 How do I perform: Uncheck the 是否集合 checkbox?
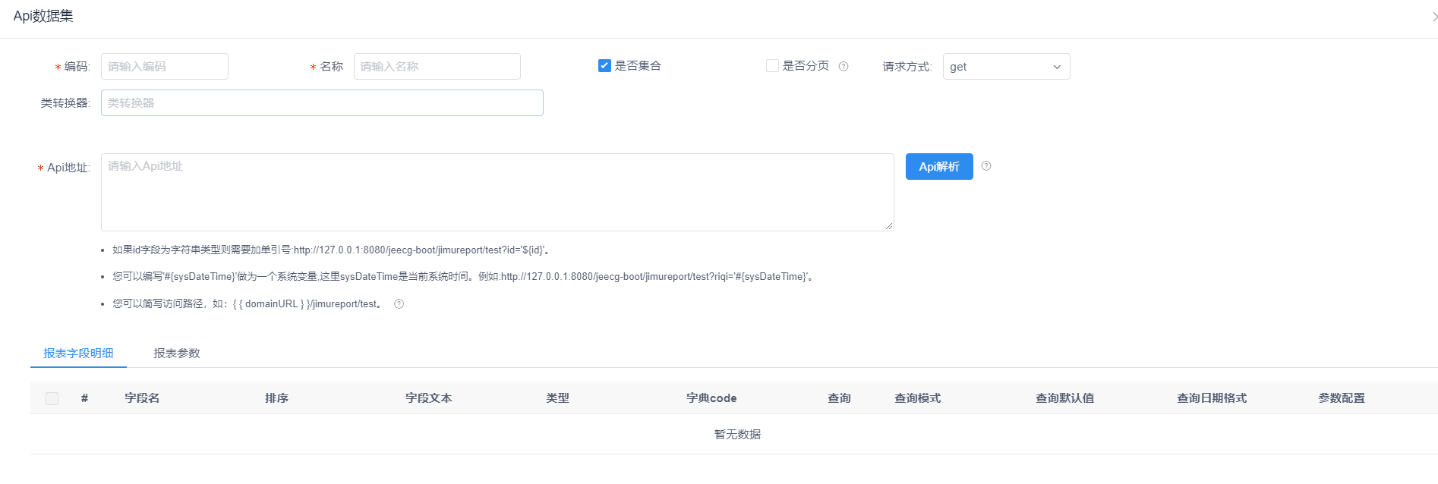tap(604, 65)
